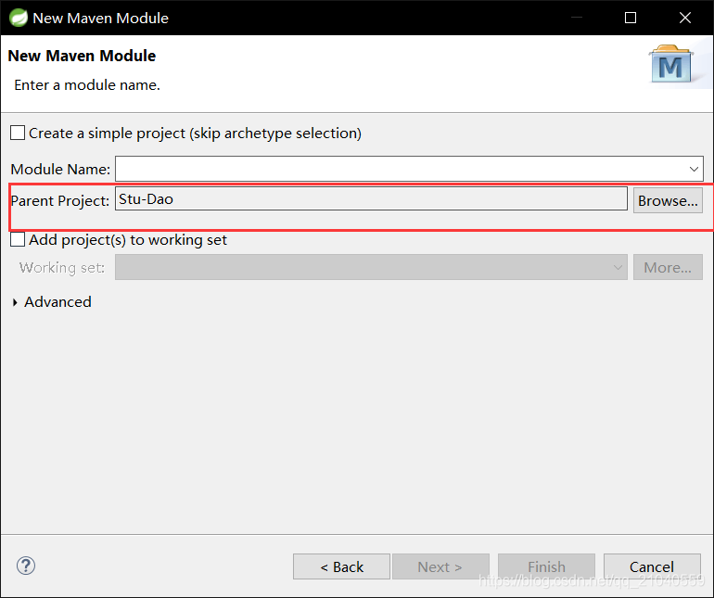The height and width of the screenshot is (598, 714).
Task: Click the Spring leaf icon in title bar
Action: pyautogui.click(x=19, y=18)
